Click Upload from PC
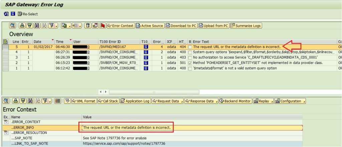 pos(213,26)
